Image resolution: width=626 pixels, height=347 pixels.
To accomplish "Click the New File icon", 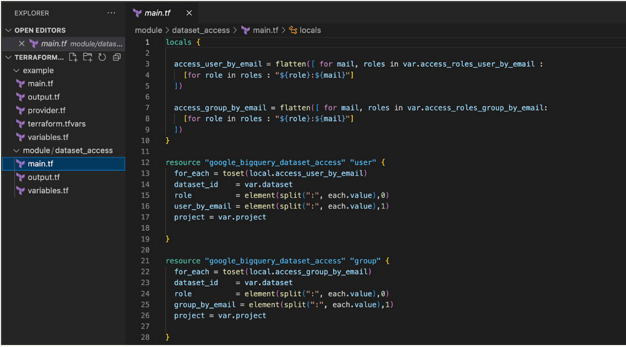I will pos(73,57).
